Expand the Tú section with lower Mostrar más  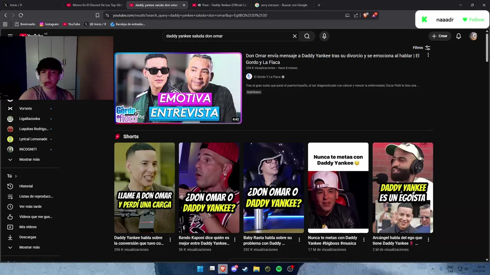pyautogui.click(x=29, y=247)
